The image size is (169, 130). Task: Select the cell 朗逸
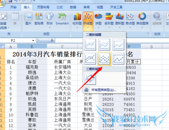coord(32,72)
